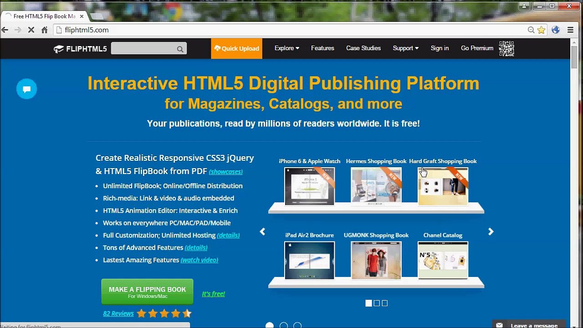The height and width of the screenshot is (328, 583).
Task: Click the It's free! link
Action: click(213, 294)
